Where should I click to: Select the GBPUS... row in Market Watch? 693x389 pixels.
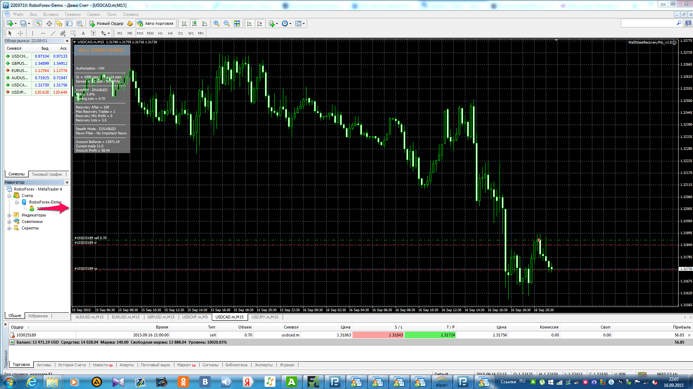pyautogui.click(x=36, y=63)
